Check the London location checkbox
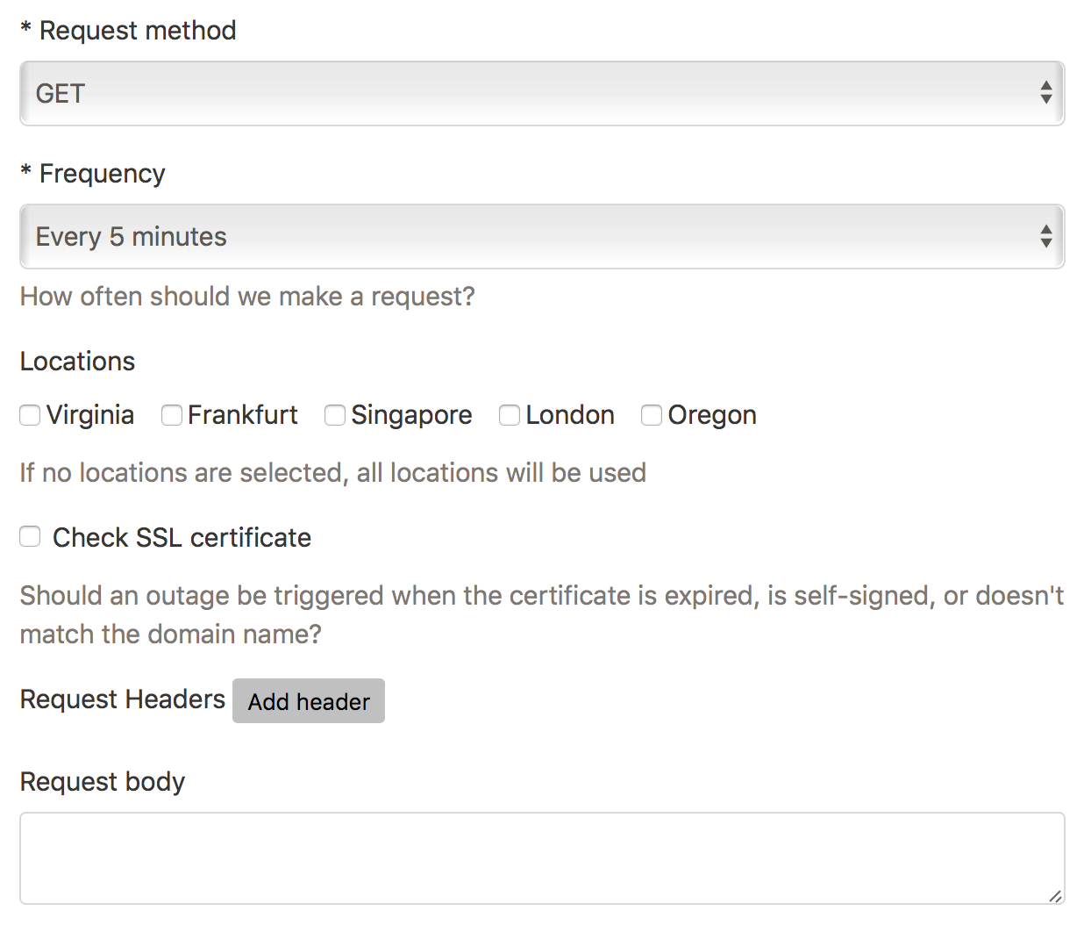 tap(510, 415)
